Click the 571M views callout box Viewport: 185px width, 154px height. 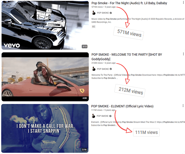[129, 33]
